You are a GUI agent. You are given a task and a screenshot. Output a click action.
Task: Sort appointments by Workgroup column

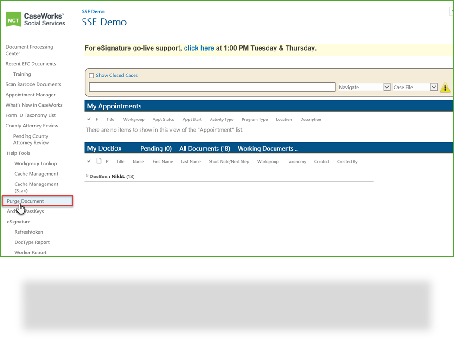[x=134, y=119]
